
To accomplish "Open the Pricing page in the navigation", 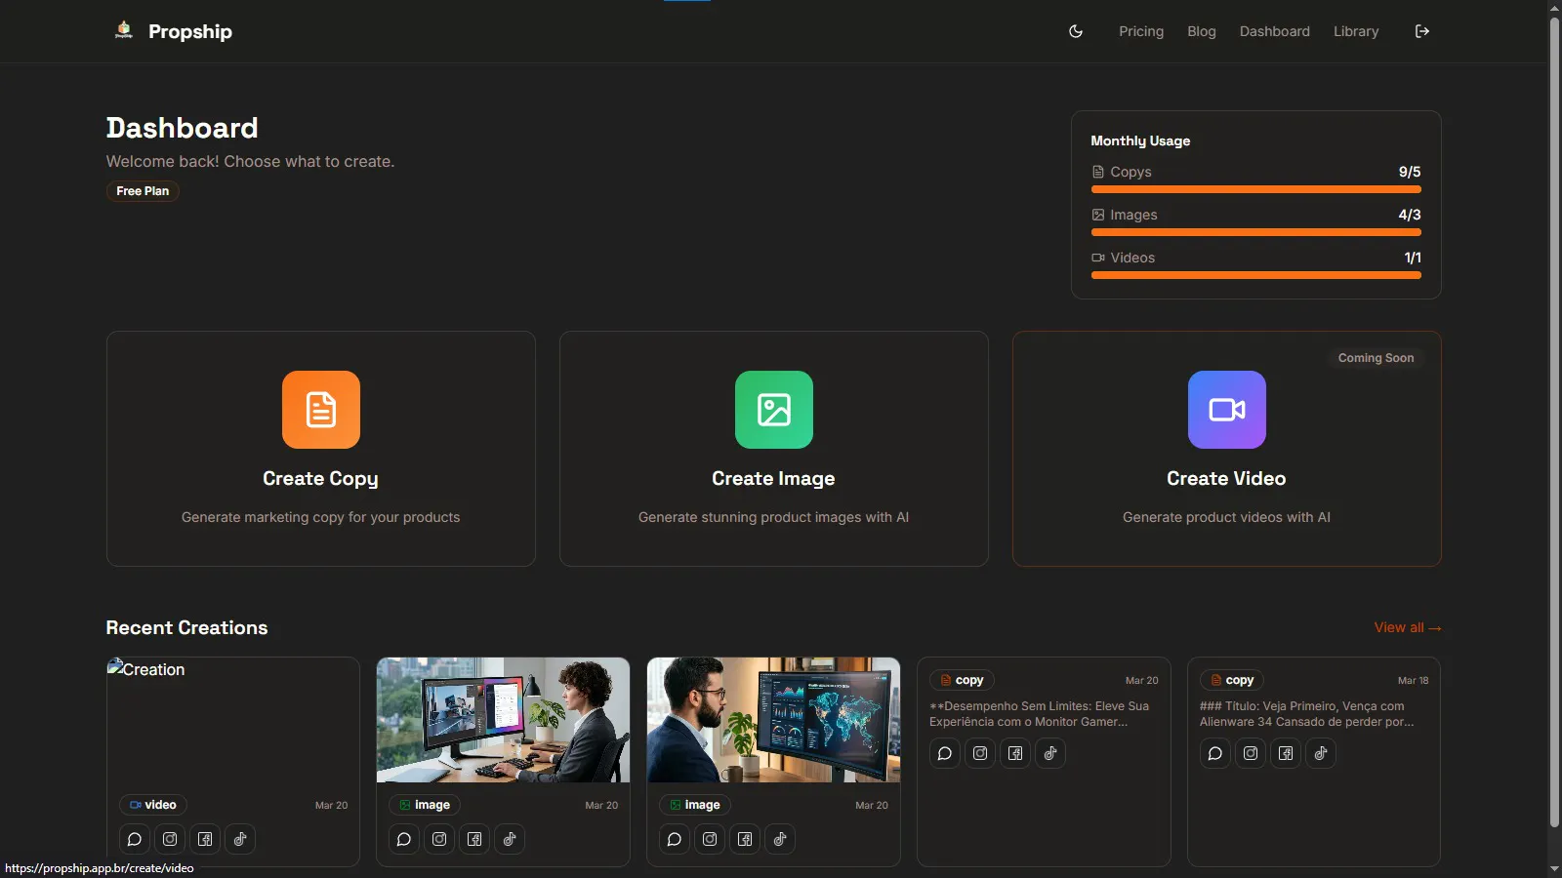I will click(1141, 31).
